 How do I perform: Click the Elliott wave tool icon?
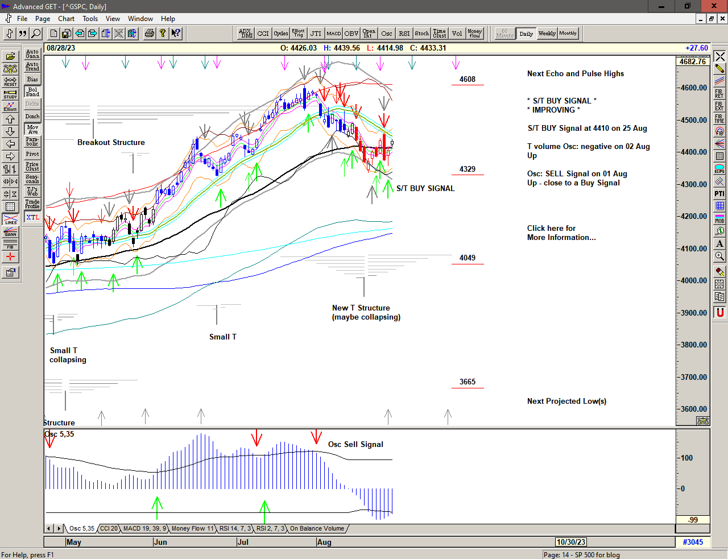tap(10, 106)
